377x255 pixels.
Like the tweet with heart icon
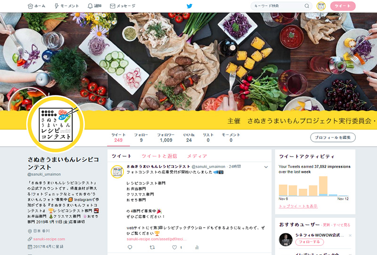pos(174,247)
